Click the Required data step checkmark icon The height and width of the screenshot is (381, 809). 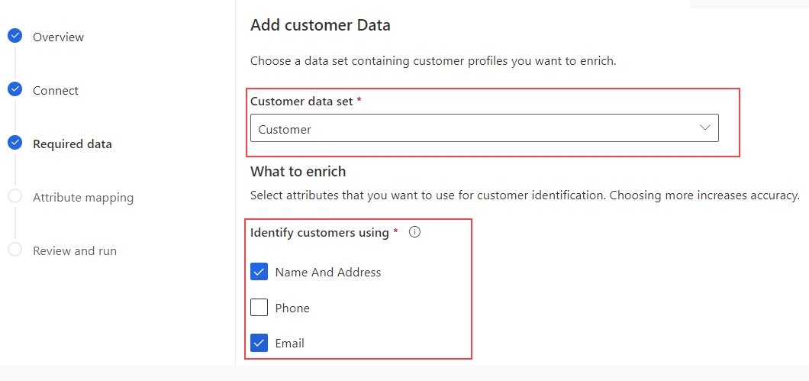pyautogui.click(x=15, y=143)
